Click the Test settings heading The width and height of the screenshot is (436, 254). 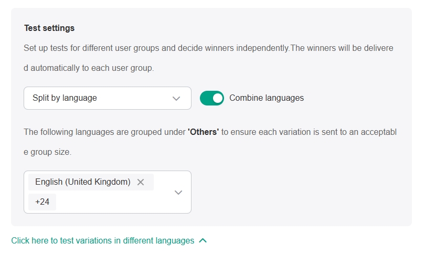click(49, 28)
